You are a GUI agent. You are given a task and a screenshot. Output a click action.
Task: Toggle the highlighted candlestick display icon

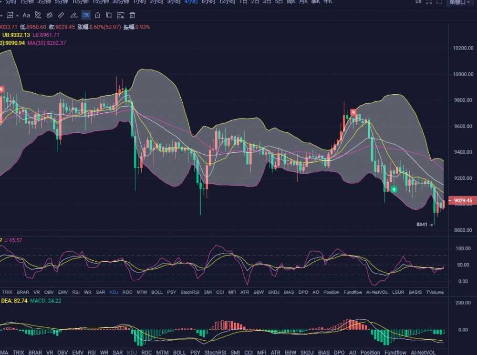coord(85,15)
